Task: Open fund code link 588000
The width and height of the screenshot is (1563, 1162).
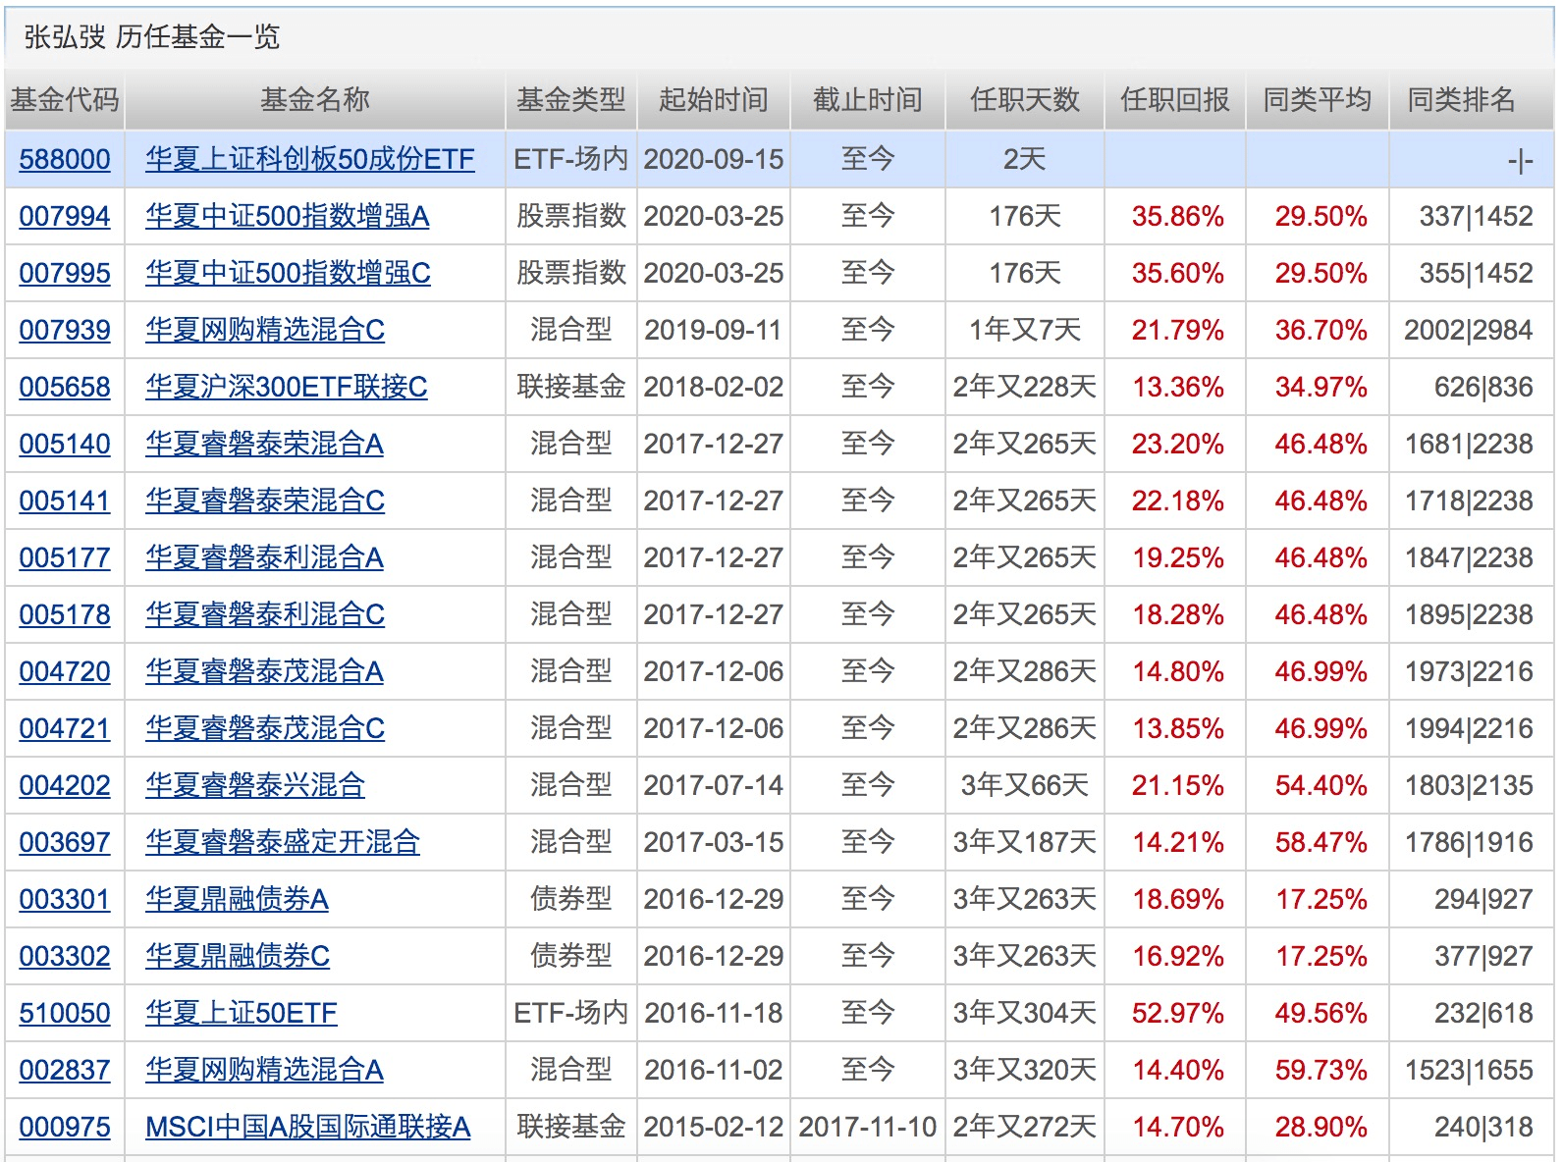Action: [65, 159]
